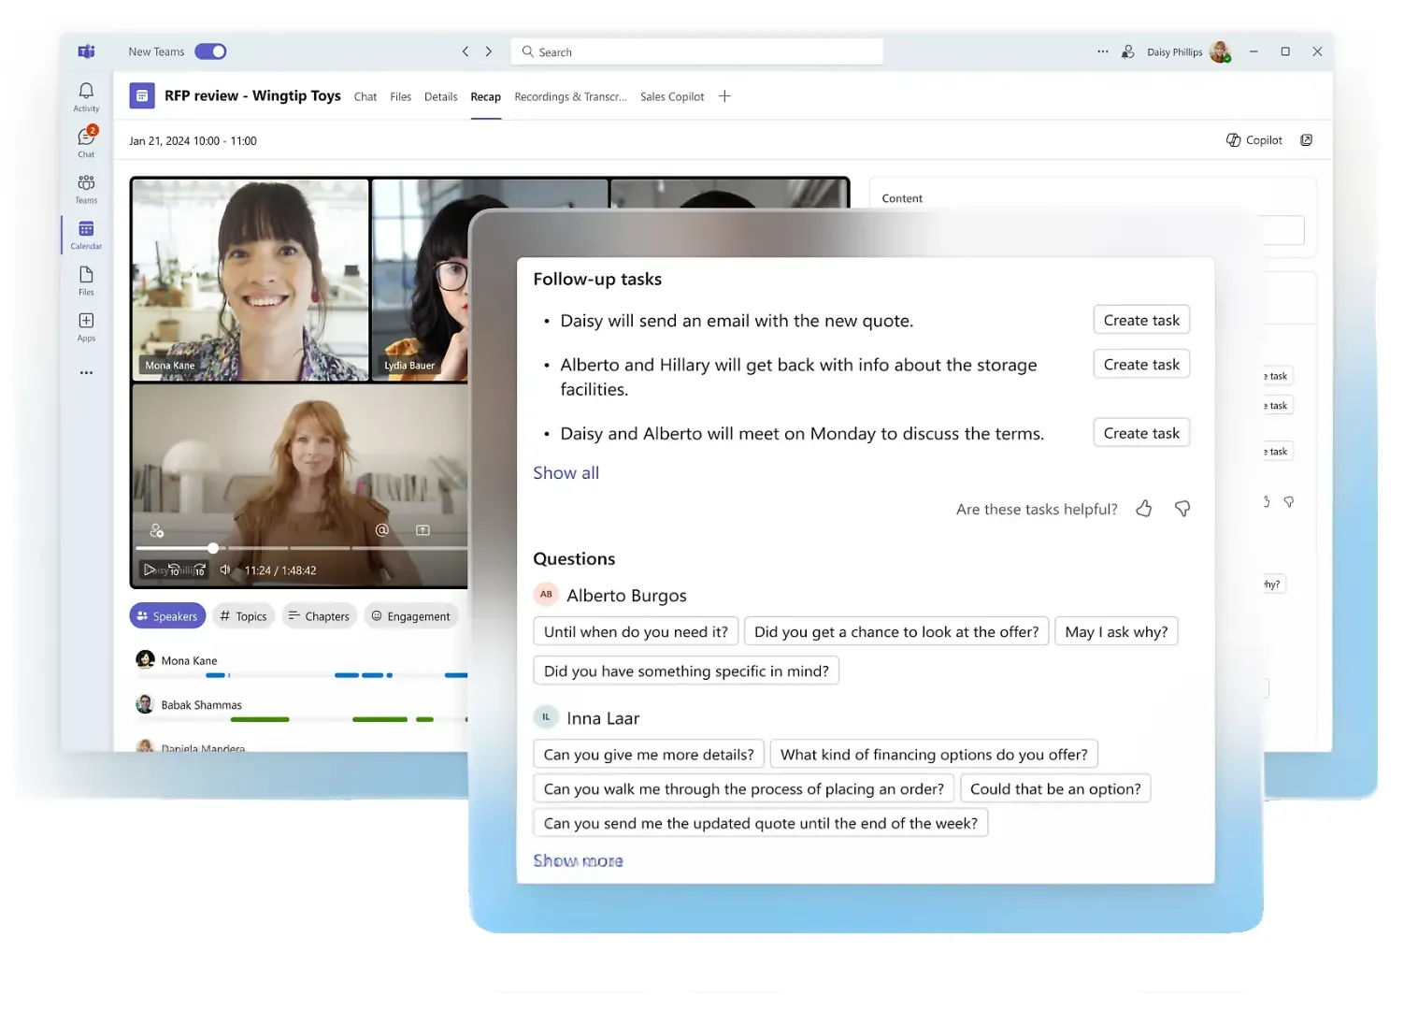This screenshot has width=1404, height=1010.
Task: Click the screen share marker icon on video
Action: click(x=423, y=530)
